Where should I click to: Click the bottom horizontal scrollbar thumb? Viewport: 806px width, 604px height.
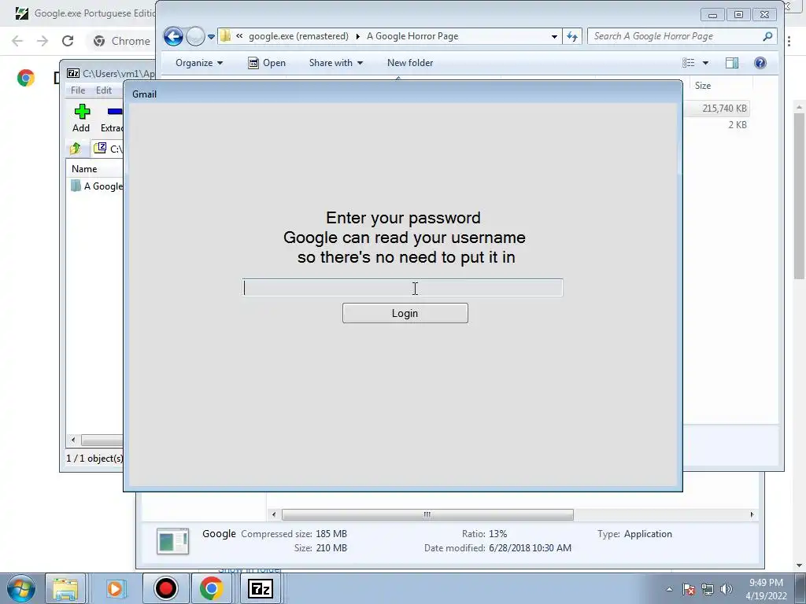[x=427, y=514]
